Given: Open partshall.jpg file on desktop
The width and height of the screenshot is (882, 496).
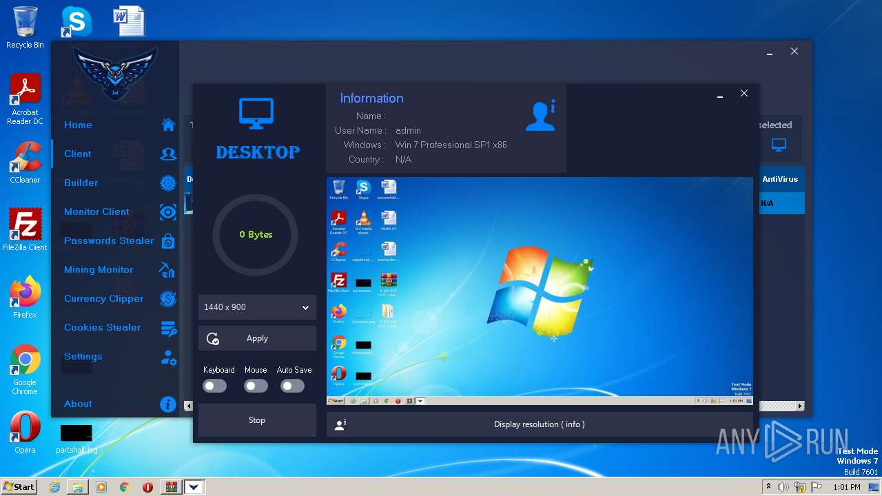Looking at the screenshot, I should coord(76,440).
